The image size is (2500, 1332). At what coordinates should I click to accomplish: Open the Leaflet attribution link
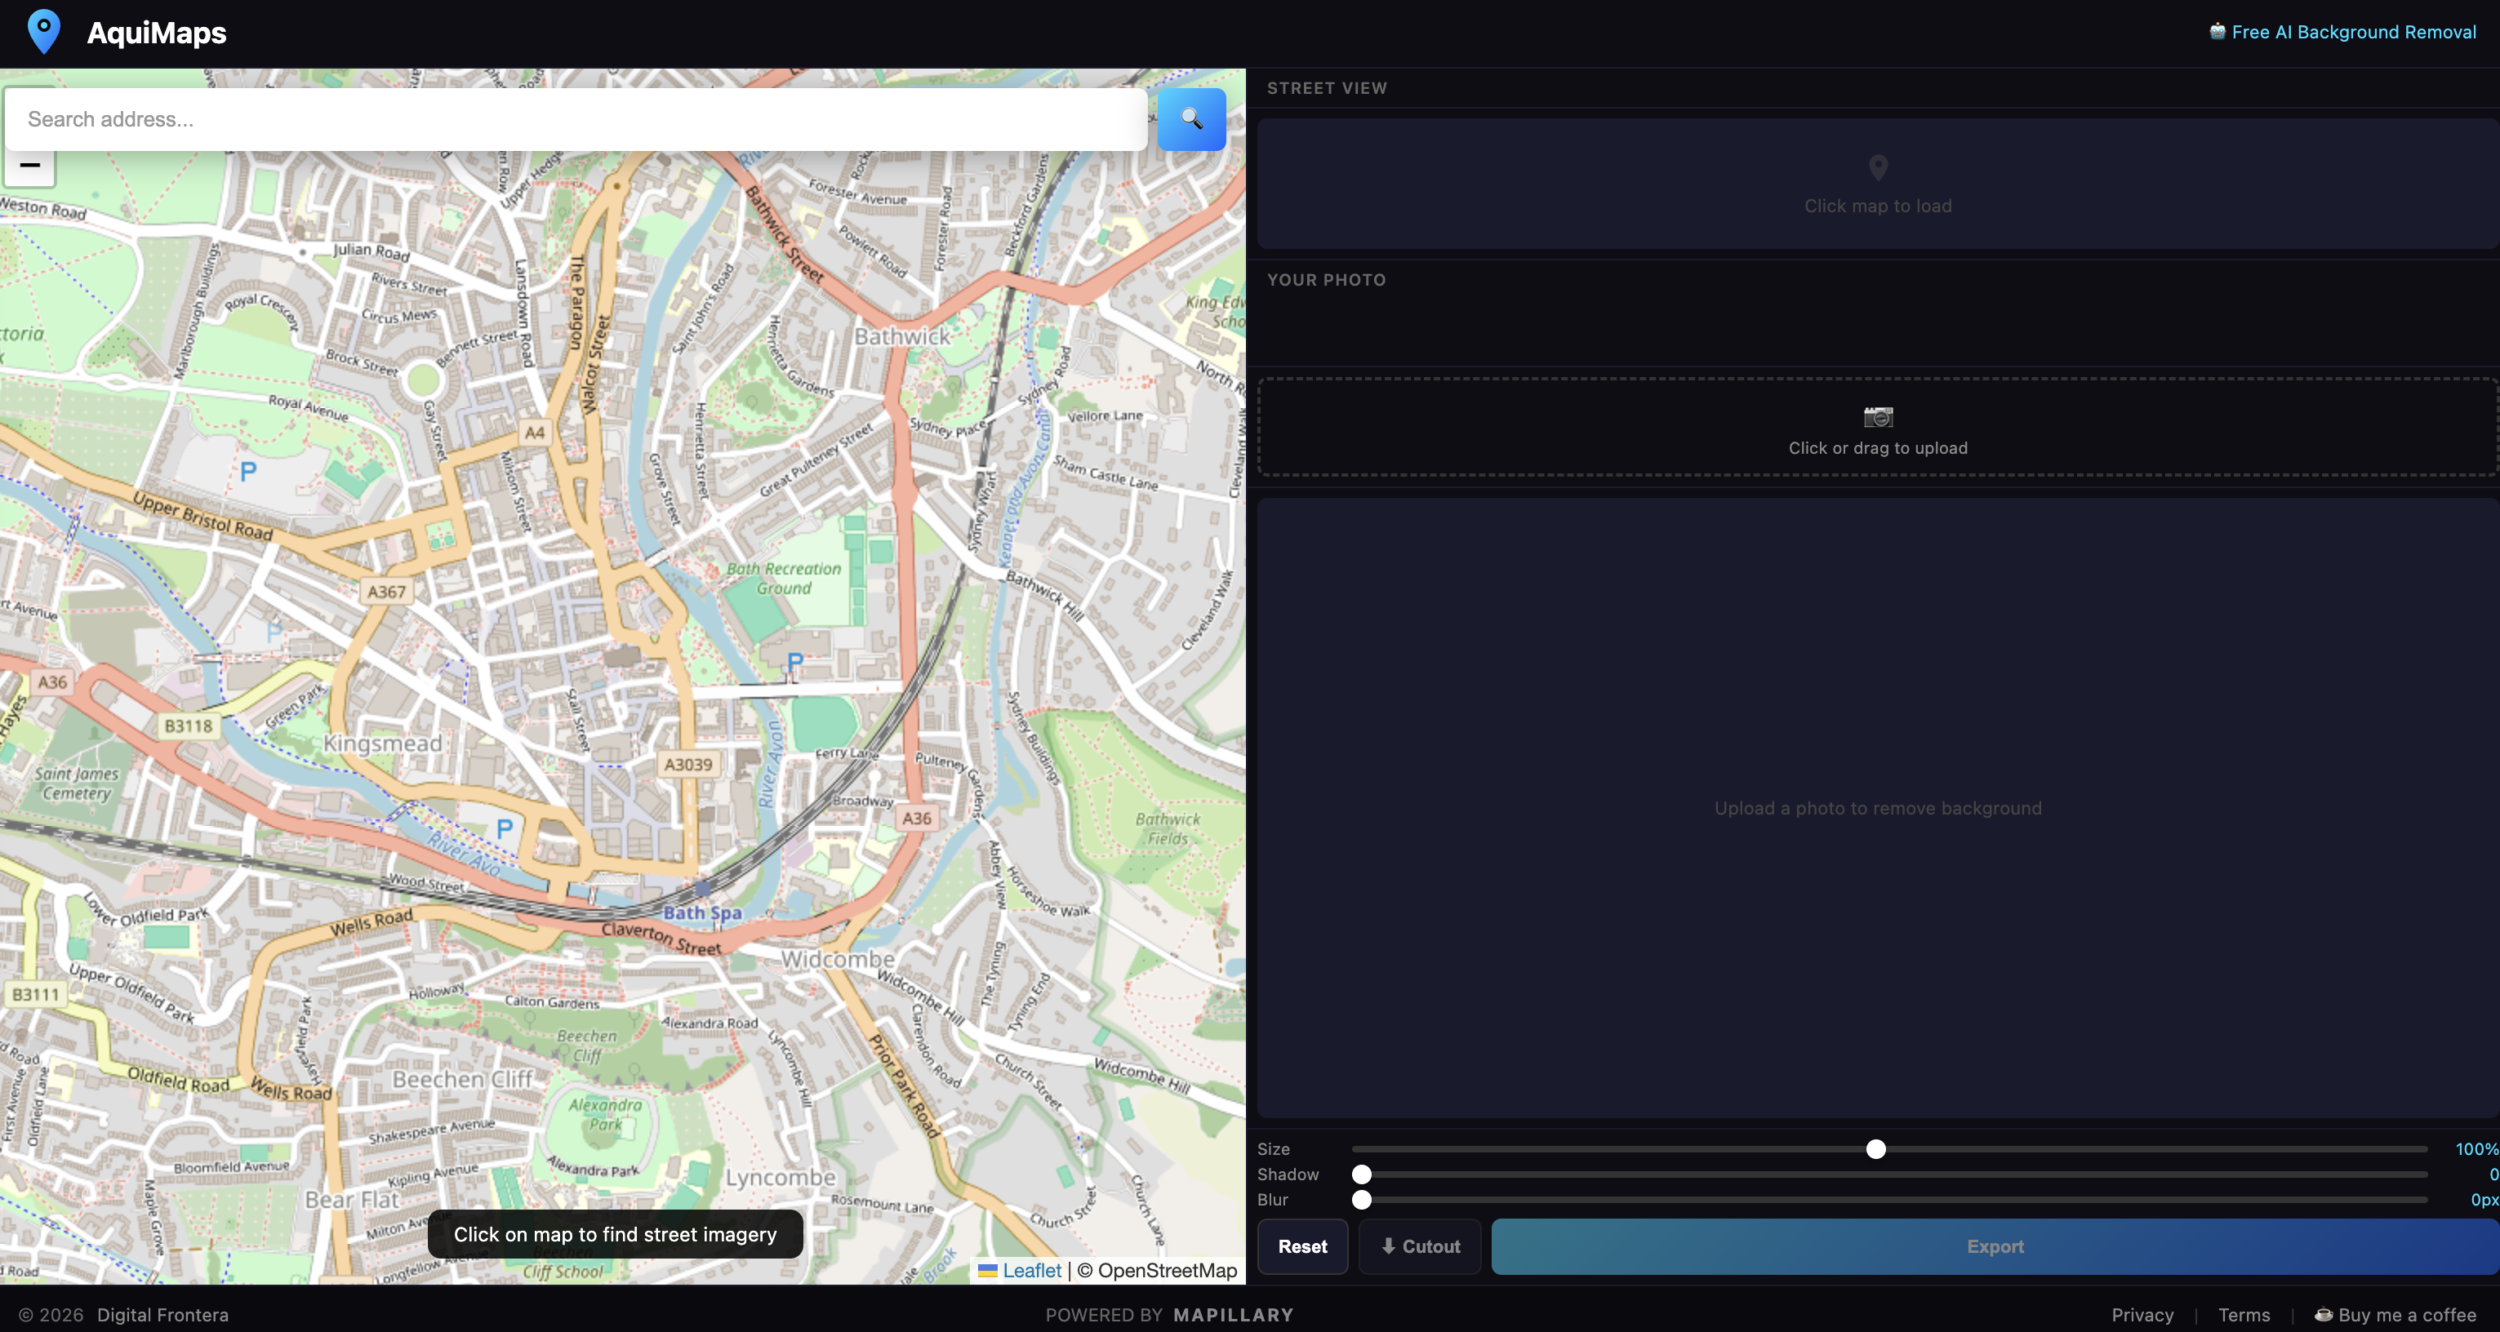click(1032, 1270)
